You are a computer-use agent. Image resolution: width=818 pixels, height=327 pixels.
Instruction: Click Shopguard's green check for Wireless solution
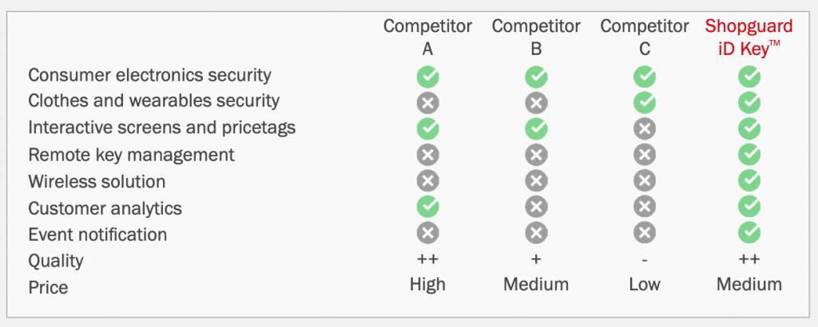749,181
